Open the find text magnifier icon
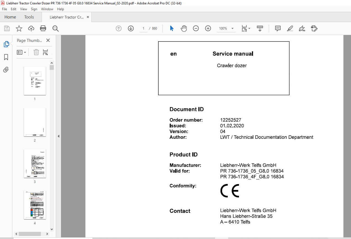The image size is (351, 239). [56, 28]
